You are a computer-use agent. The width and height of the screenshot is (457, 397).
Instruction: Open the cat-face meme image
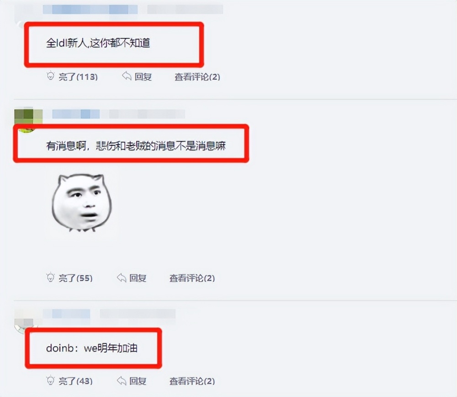coord(82,203)
